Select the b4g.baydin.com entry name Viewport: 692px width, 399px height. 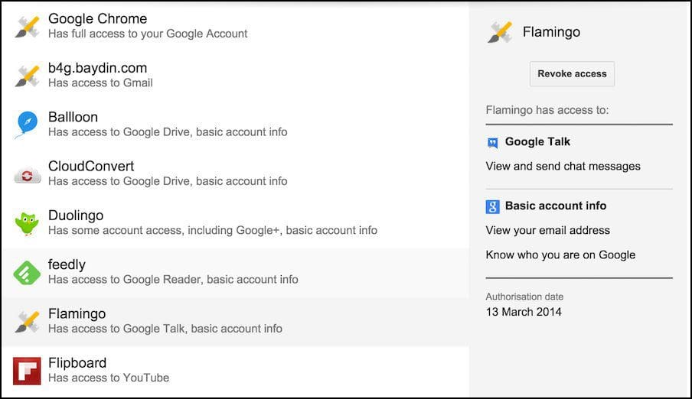[97, 68]
